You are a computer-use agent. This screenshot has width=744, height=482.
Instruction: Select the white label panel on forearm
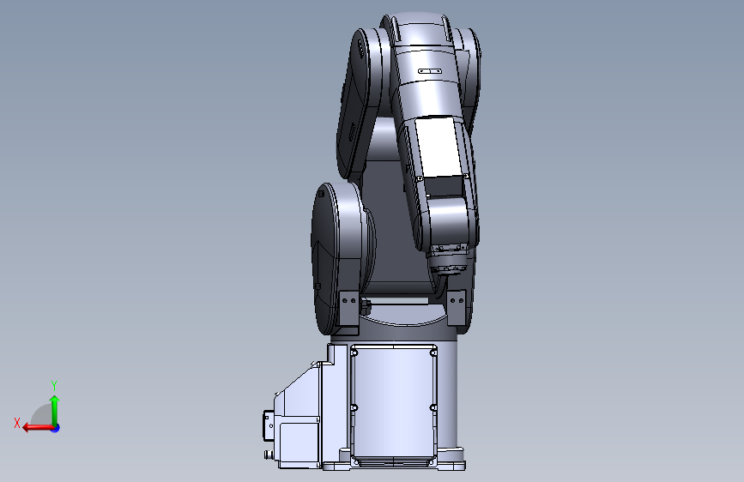pyautogui.click(x=440, y=147)
